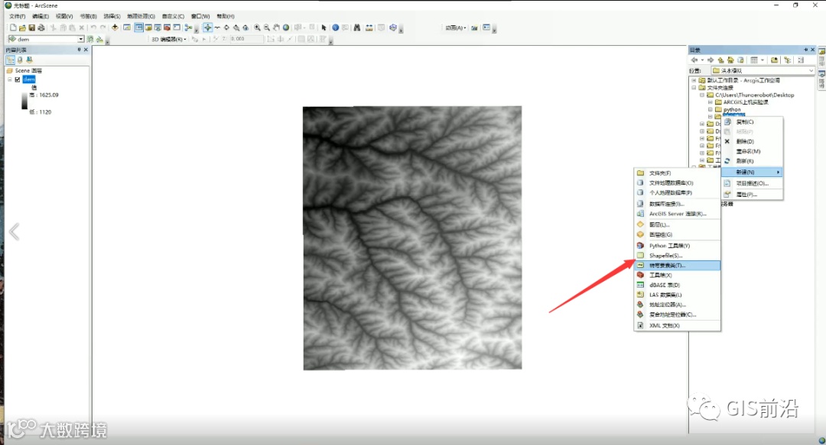Click the Catalog tab icon on the far-right edge
The width and height of the screenshot is (826, 445).
(x=821, y=52)
